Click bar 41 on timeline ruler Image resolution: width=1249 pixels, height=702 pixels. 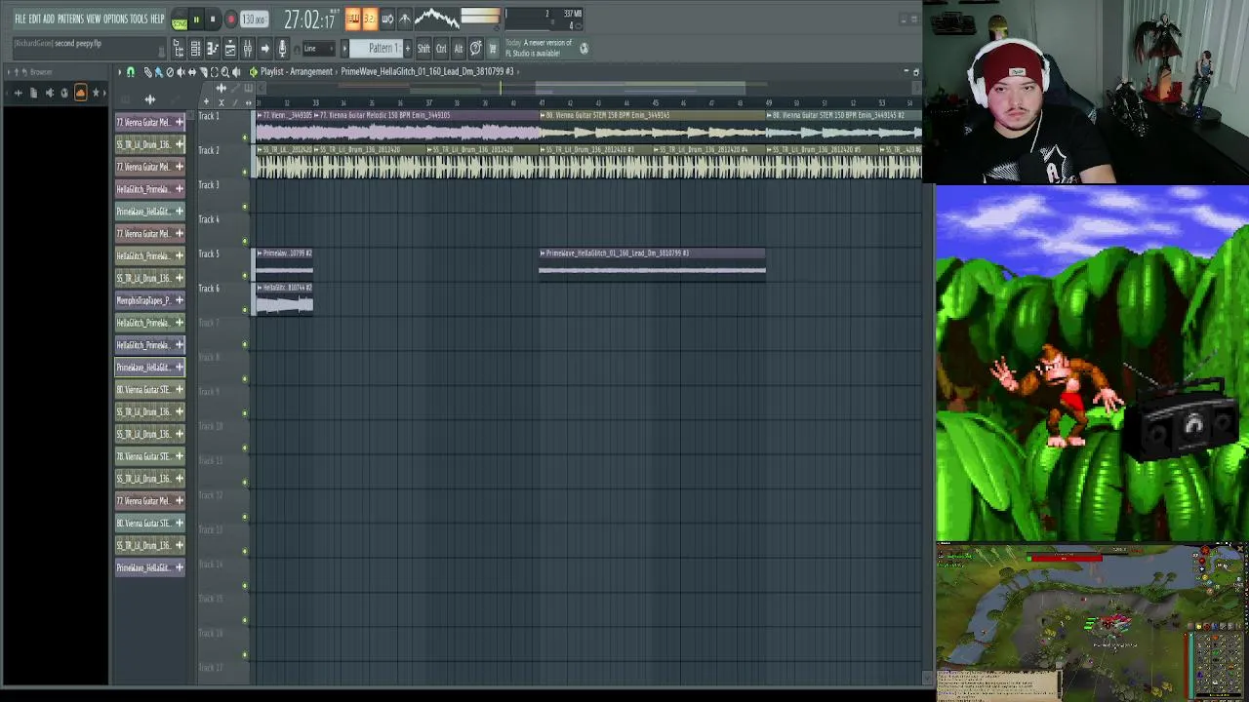coord(542,101)
